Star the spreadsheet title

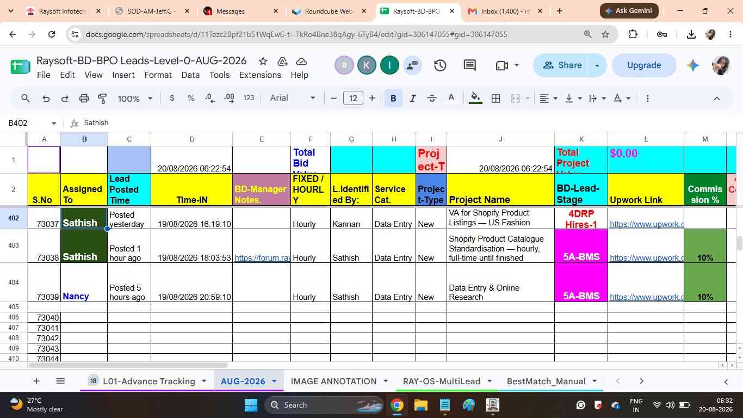pos(263,61)
